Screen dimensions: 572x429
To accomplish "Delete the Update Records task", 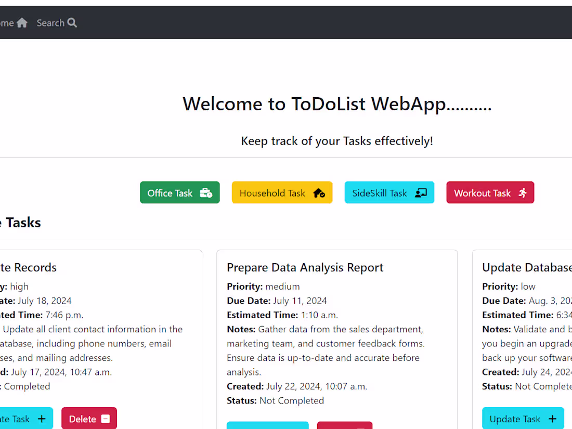I will 89,419.
